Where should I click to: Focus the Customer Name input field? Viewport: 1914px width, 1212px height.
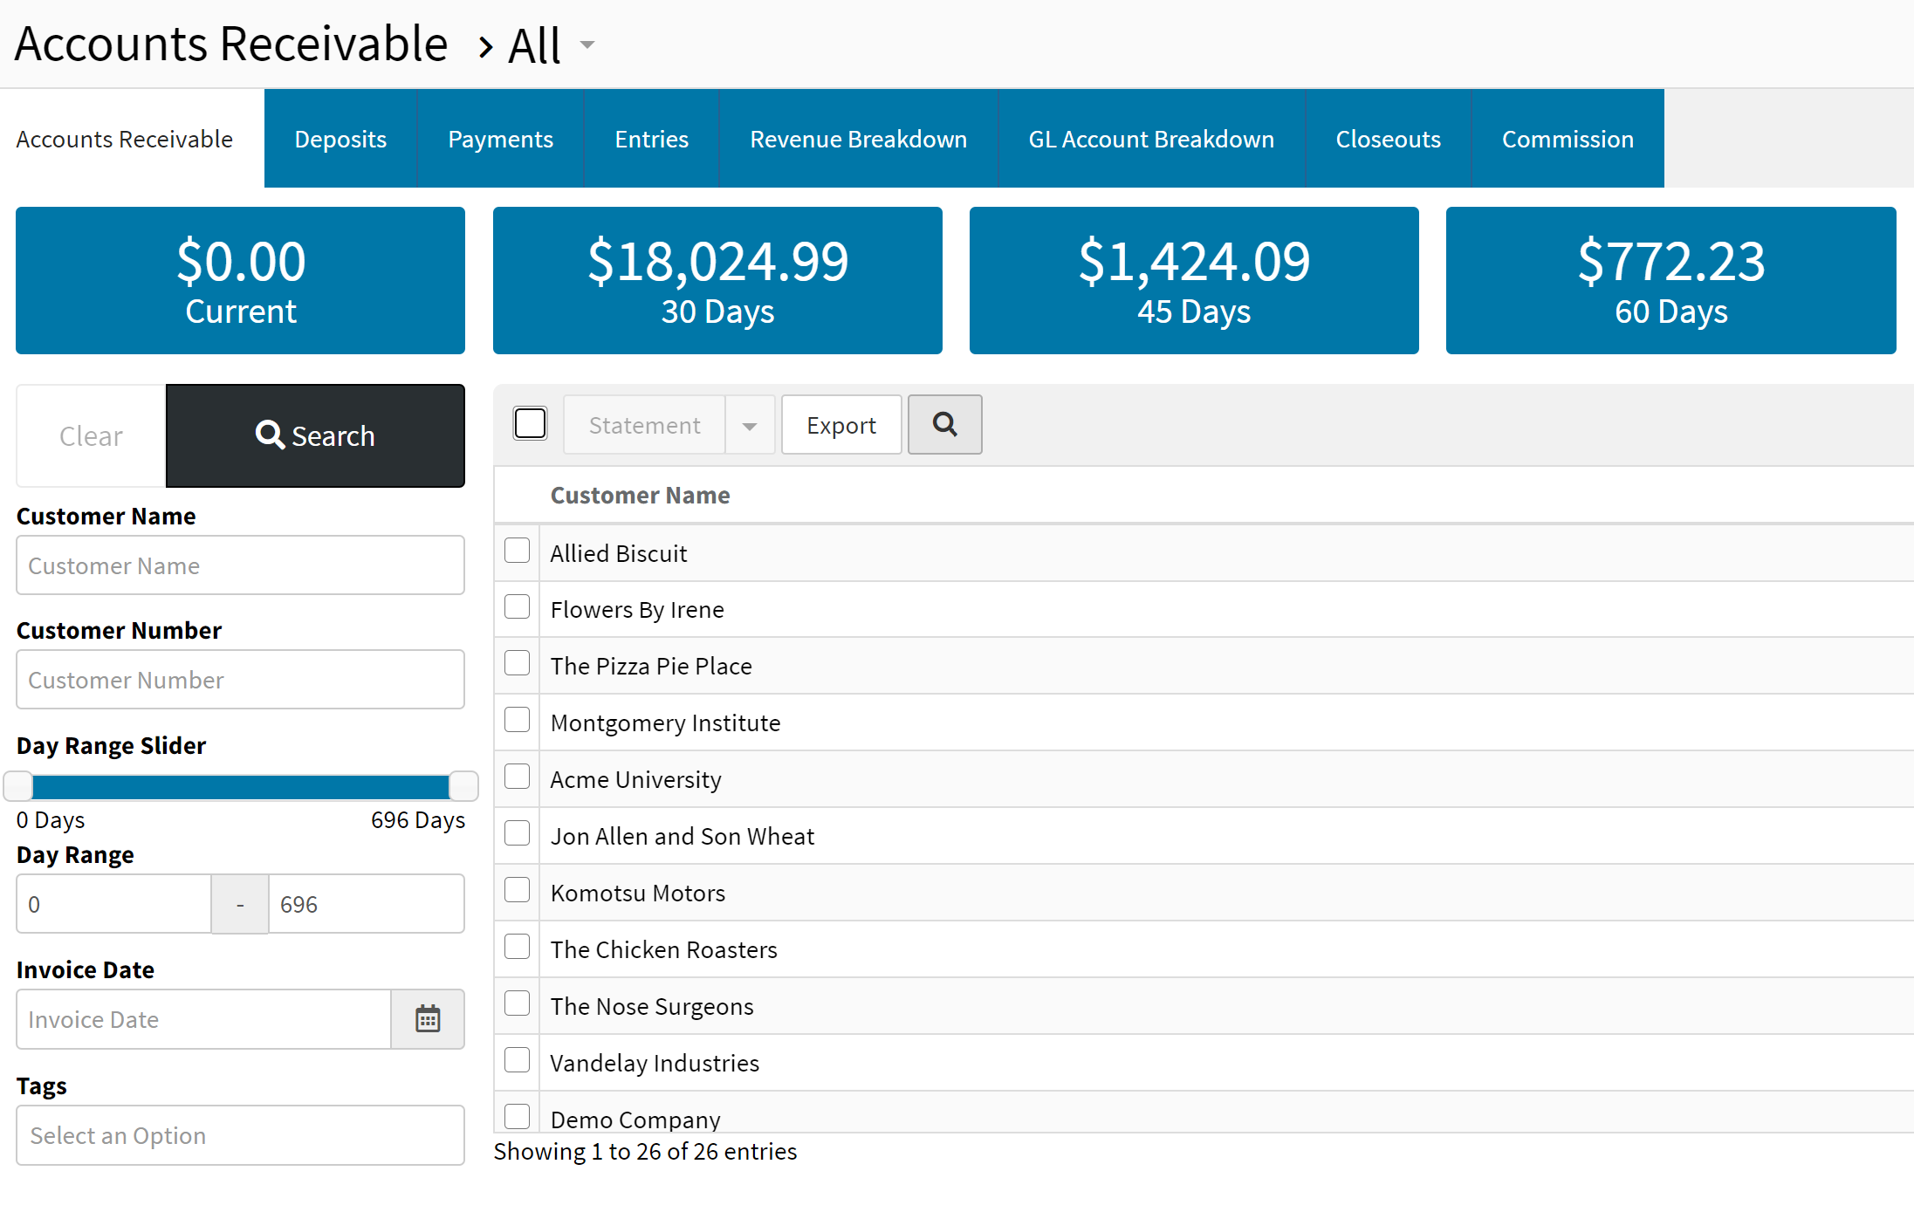point(240,565)
